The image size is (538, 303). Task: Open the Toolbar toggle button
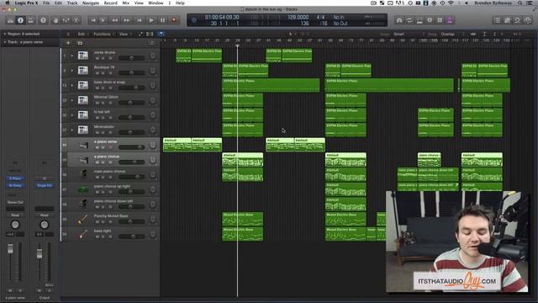(x=31, y=20)
